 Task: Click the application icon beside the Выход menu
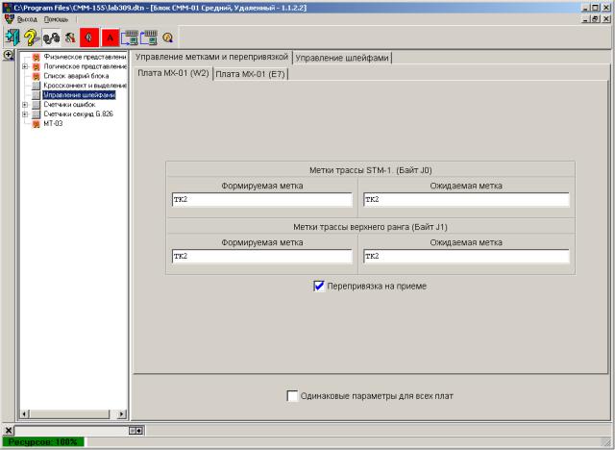9,19
